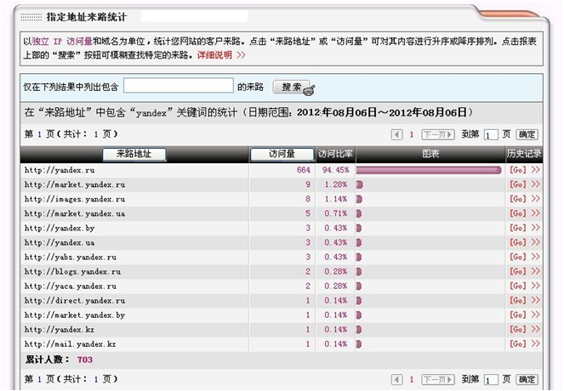This screenshot has height=391, width=564.
Task: Select the http://yabs.yandex.ru referrer address
Action: pyautogui.click(x=71, y=258)
